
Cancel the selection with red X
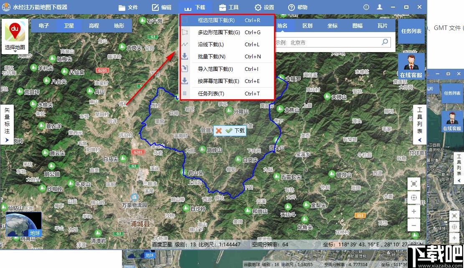[x=219, y=130]
